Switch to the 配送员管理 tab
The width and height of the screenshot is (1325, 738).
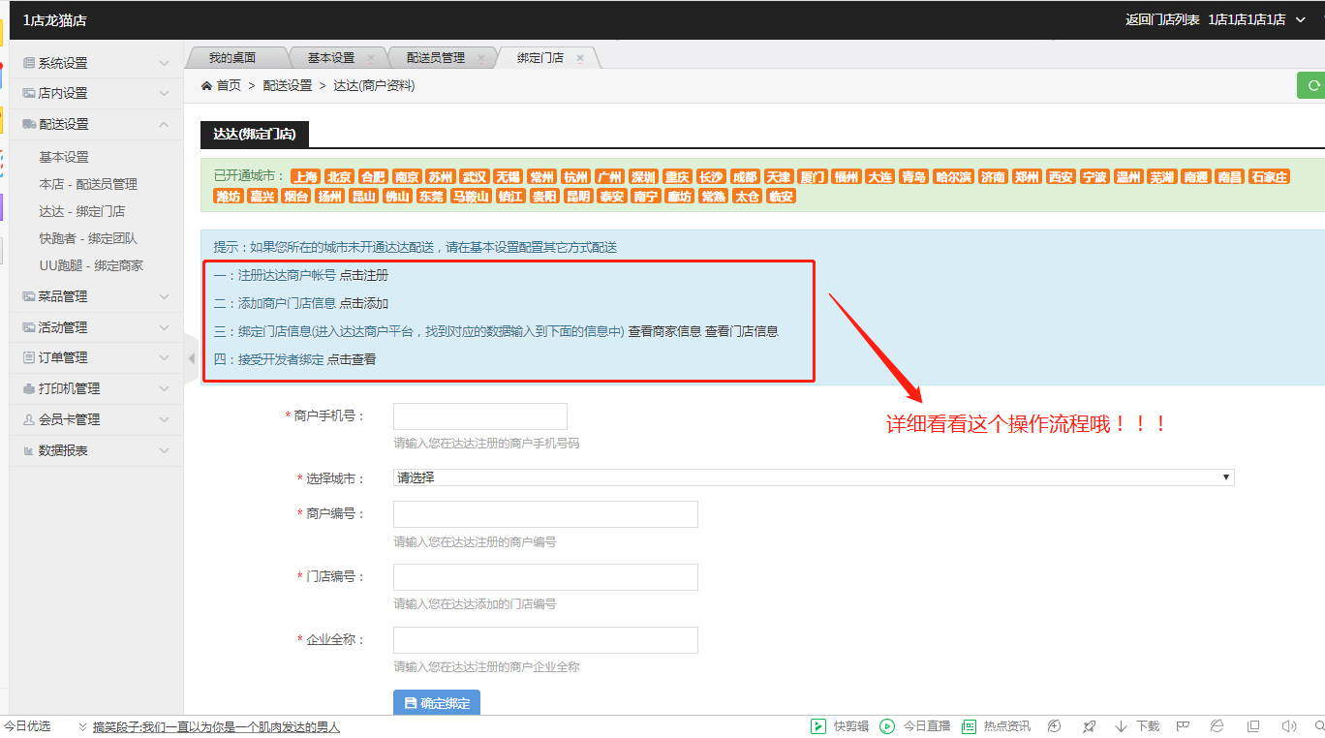[x=435, y=58]
